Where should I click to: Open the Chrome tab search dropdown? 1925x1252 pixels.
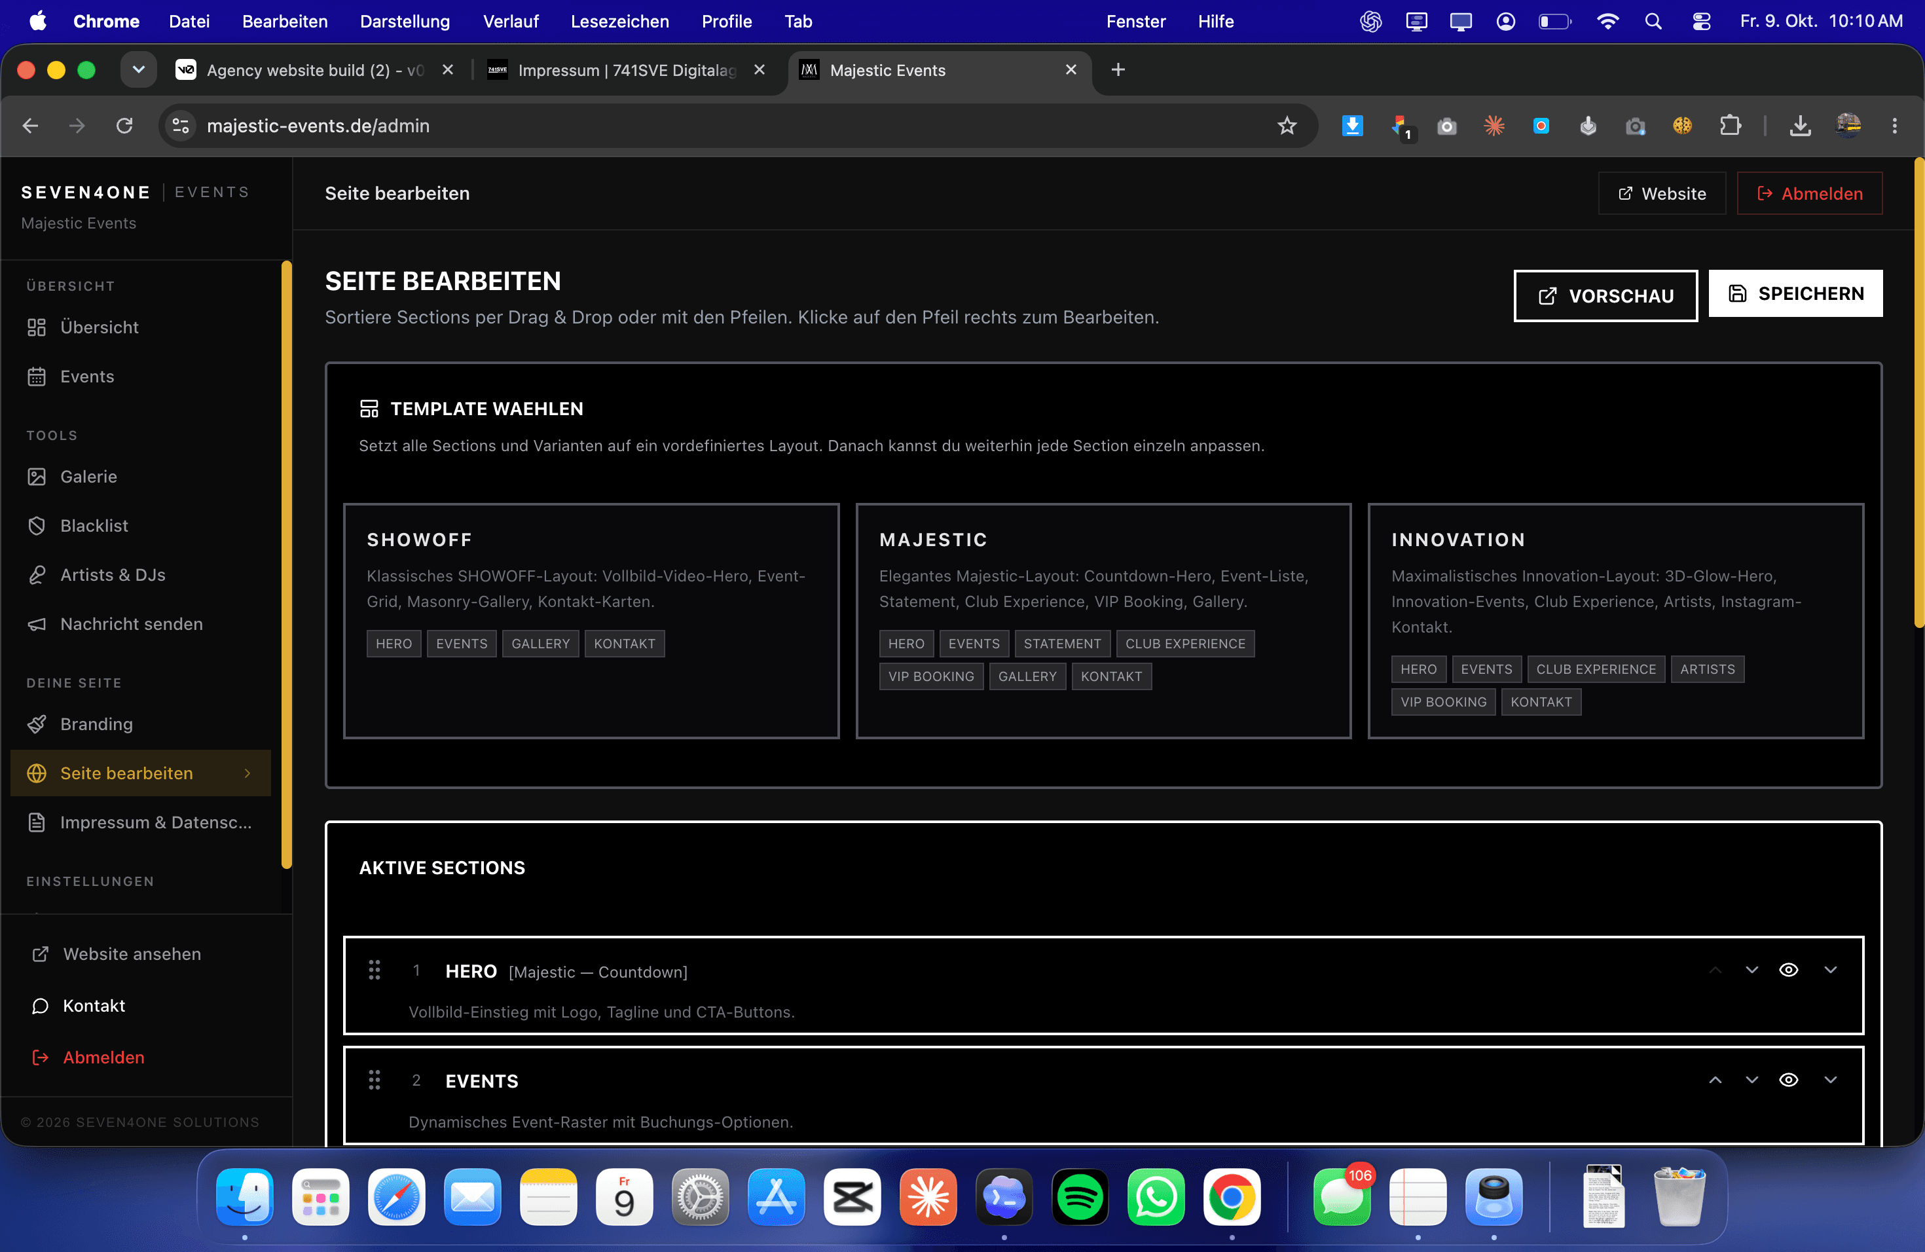[x=138, y=69]
